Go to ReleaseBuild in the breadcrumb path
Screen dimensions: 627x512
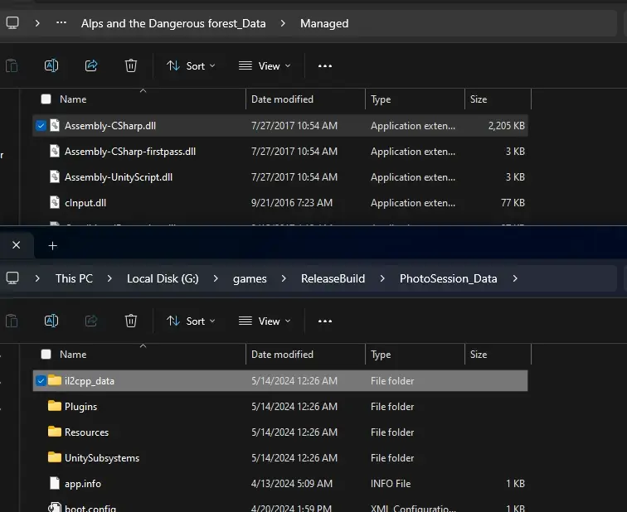333,278
